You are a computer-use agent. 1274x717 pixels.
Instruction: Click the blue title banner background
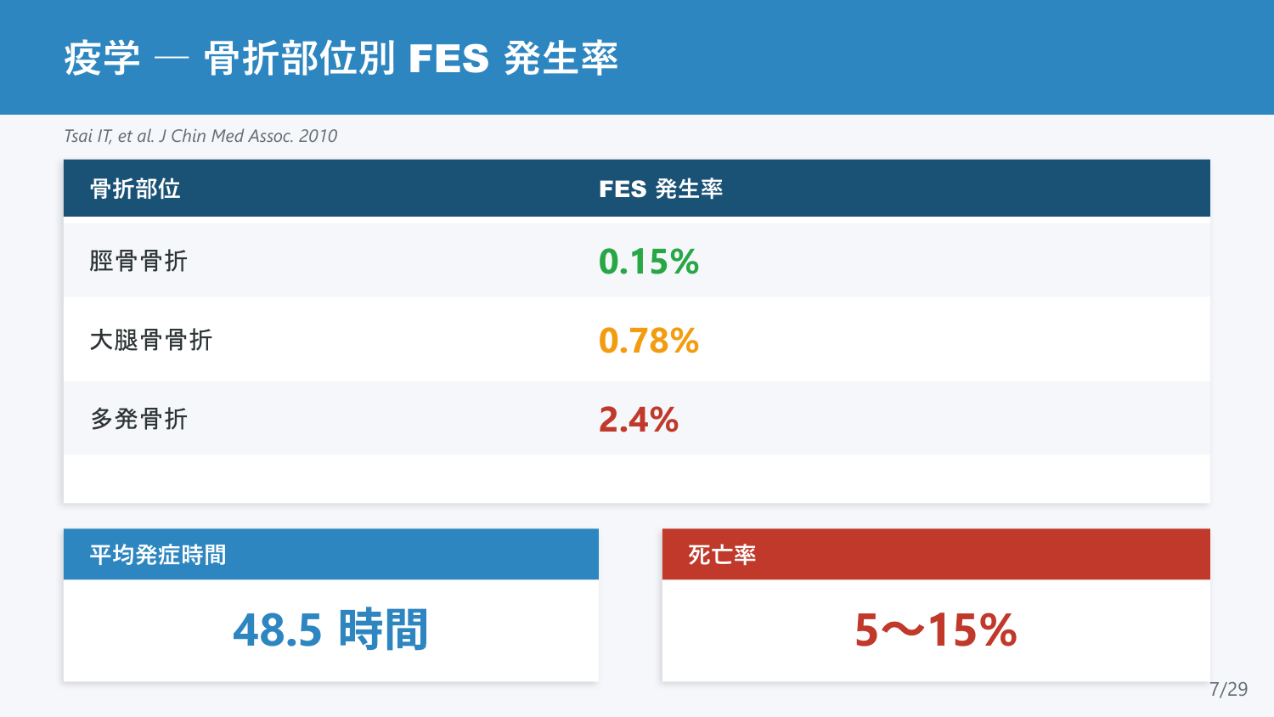(x=934, y=57)
